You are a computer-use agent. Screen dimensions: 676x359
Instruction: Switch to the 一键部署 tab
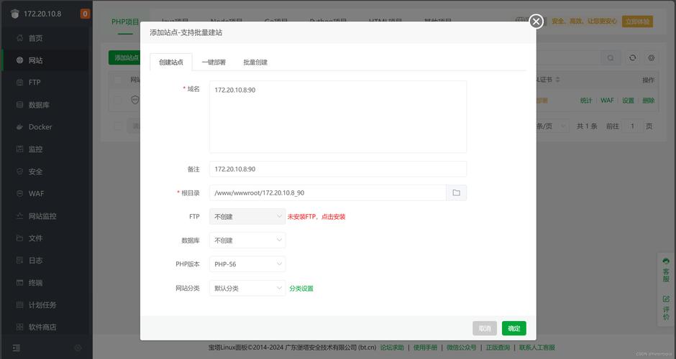pyautogui.click(x=214, y=62)
